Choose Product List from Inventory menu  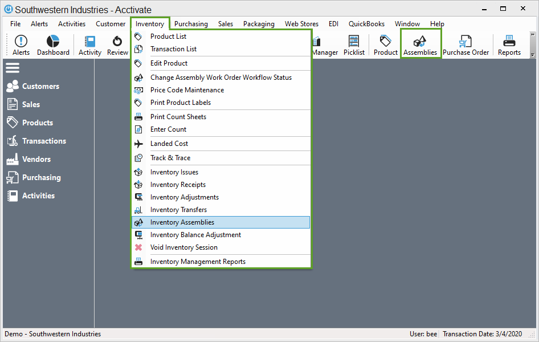click(221, 36)
